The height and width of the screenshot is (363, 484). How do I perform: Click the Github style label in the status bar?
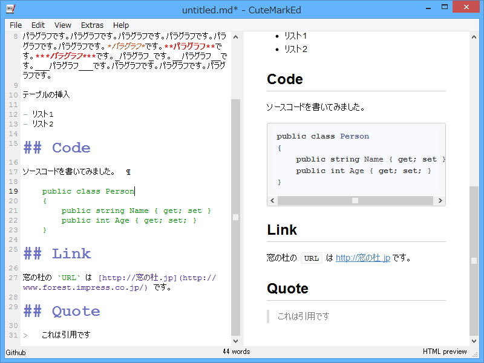tap(16, 352)
